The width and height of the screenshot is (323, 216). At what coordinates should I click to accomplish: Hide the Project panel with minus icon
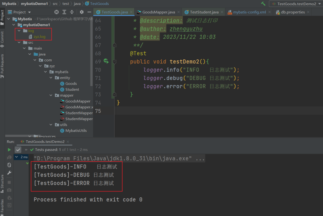point(89,12)
